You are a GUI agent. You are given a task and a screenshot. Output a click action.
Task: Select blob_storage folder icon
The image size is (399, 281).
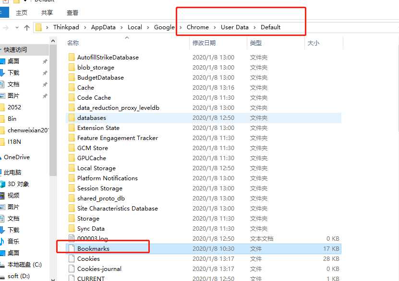[72, 67]
